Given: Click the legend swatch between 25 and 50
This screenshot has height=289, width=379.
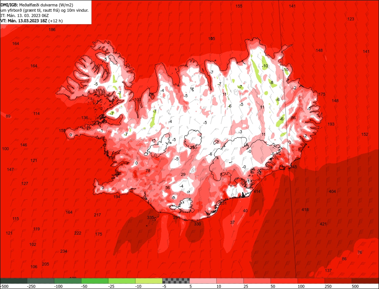Looking at the screenshot, I should (257, 281).
